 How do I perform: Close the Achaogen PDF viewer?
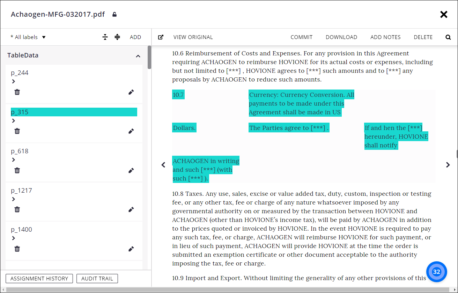click(x=444, y=14)
